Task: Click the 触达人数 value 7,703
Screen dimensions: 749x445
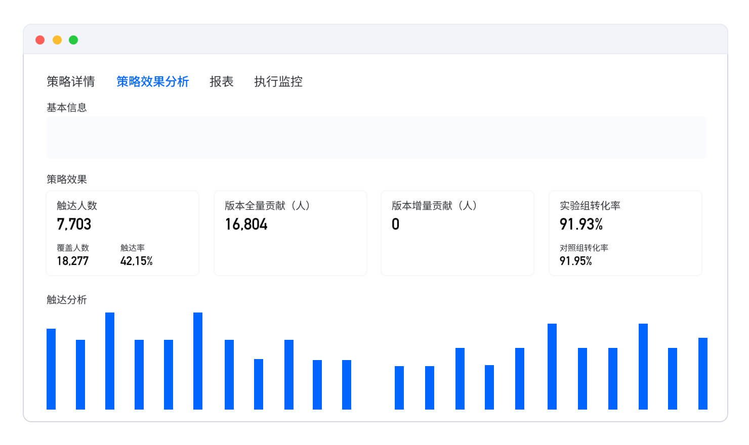Action: click(x=74, y=224)
